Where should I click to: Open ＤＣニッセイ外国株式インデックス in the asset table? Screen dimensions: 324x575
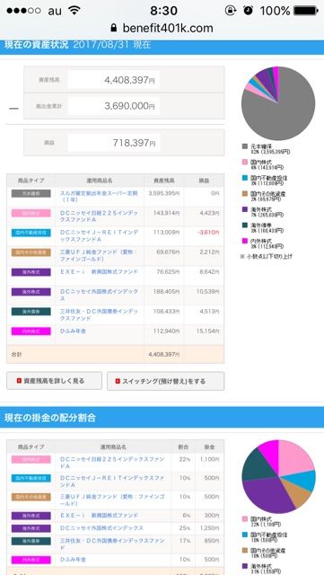click(99, 295)
